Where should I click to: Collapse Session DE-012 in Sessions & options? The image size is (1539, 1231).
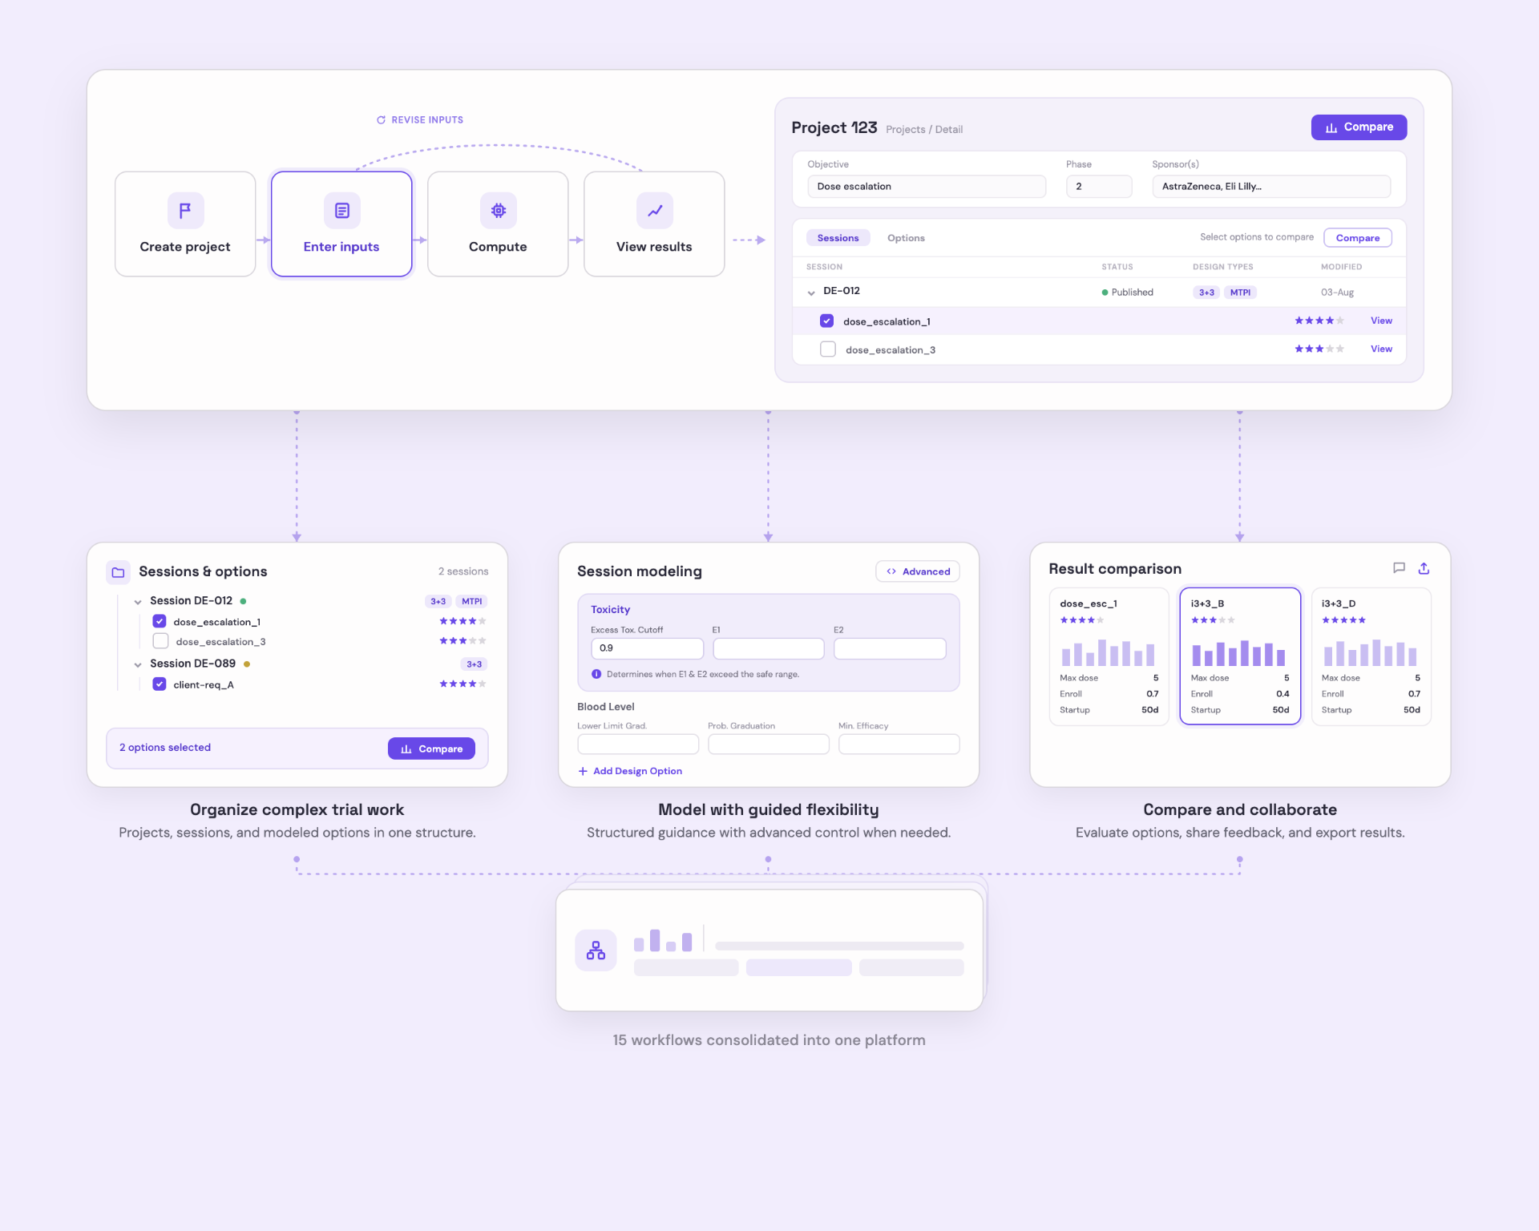coord(138,602)
